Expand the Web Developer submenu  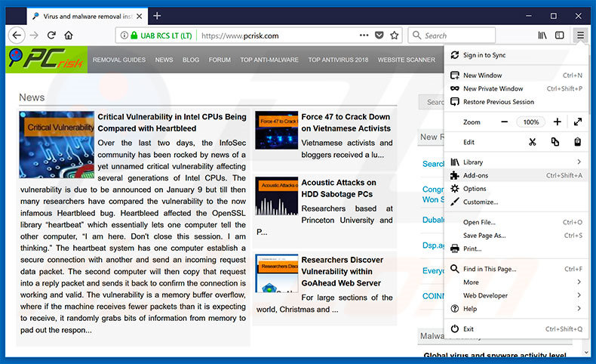[x=516, y=295]
